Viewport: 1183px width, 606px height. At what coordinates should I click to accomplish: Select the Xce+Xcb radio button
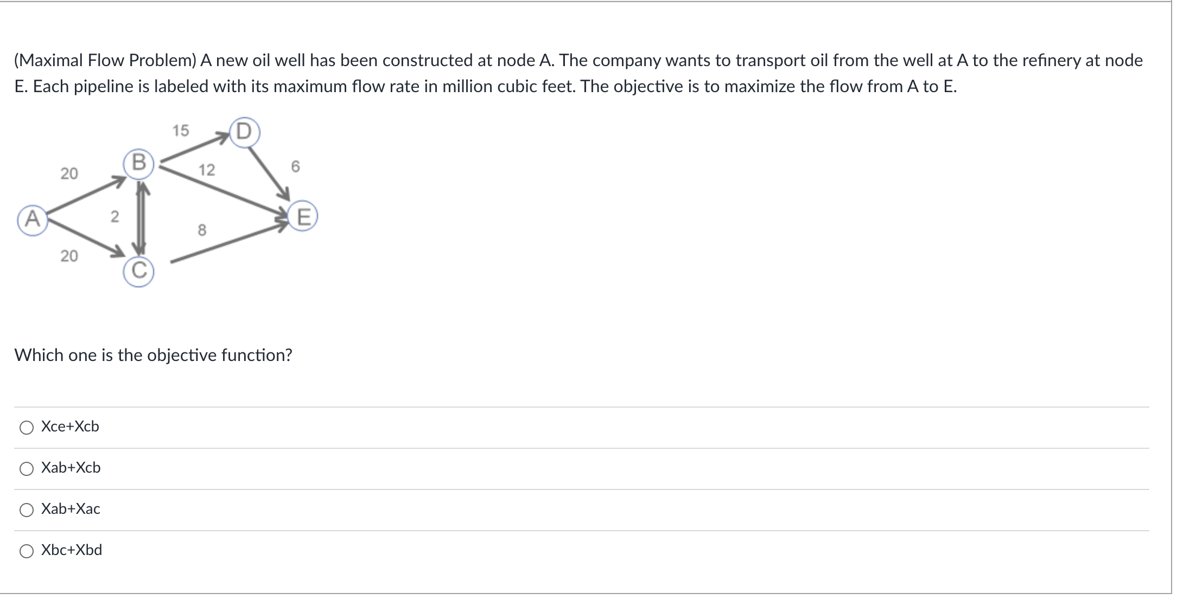pyautogui.click(x=26, y=428)
